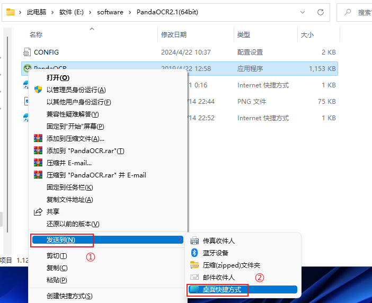
Task: Click the desktop shortcut icon in submenu
Action: (194, 289)
